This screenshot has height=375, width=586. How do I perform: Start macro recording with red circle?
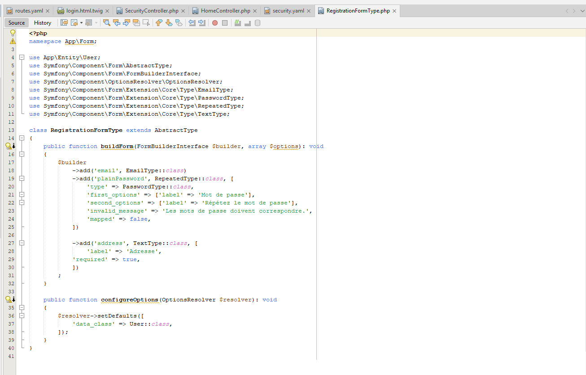click(215, 23)
